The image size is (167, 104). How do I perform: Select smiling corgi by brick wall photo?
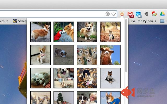tap(87, 32)
